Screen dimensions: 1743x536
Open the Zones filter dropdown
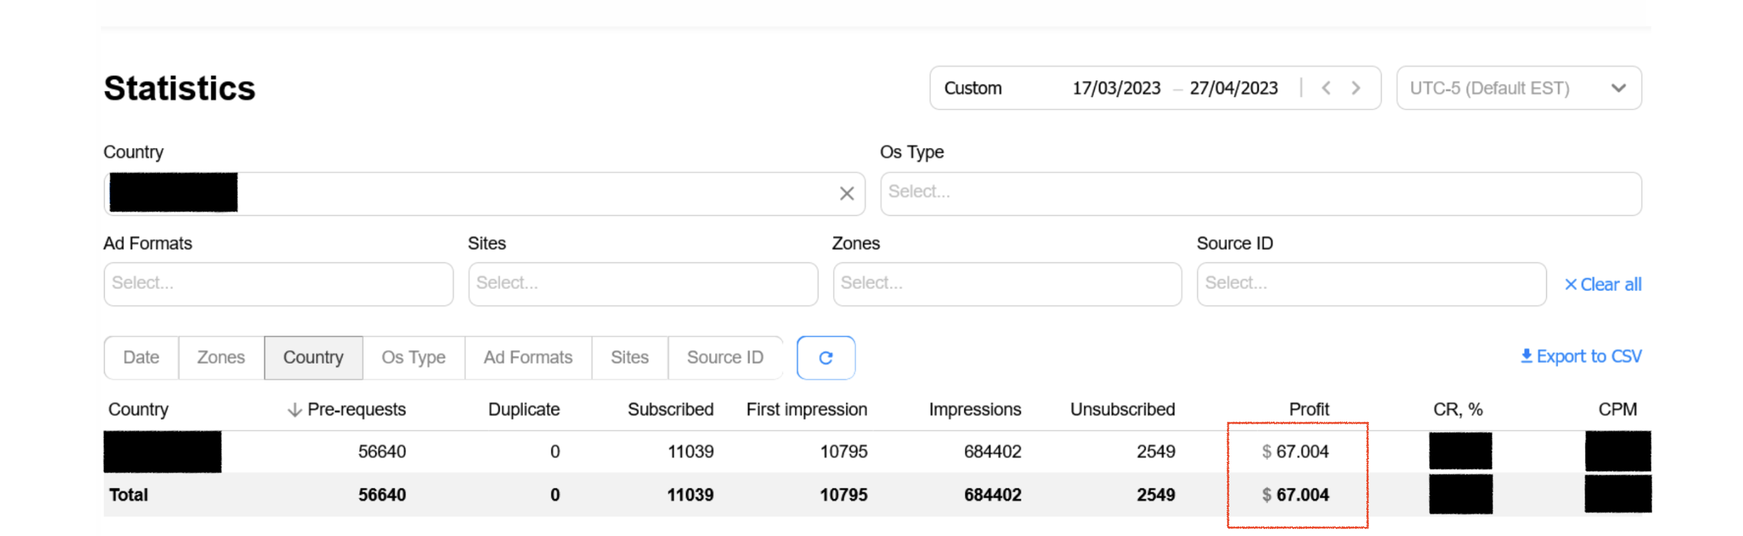point(1007,284)
